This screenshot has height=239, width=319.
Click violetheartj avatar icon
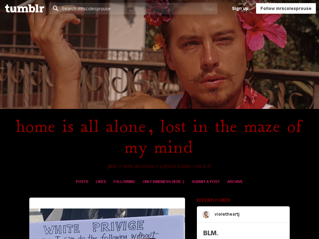(206, 214)
